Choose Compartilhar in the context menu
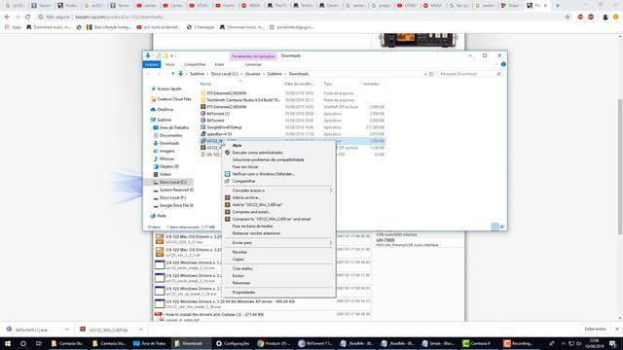The width and height of the screenshot is (623, 350). [243, 182]
